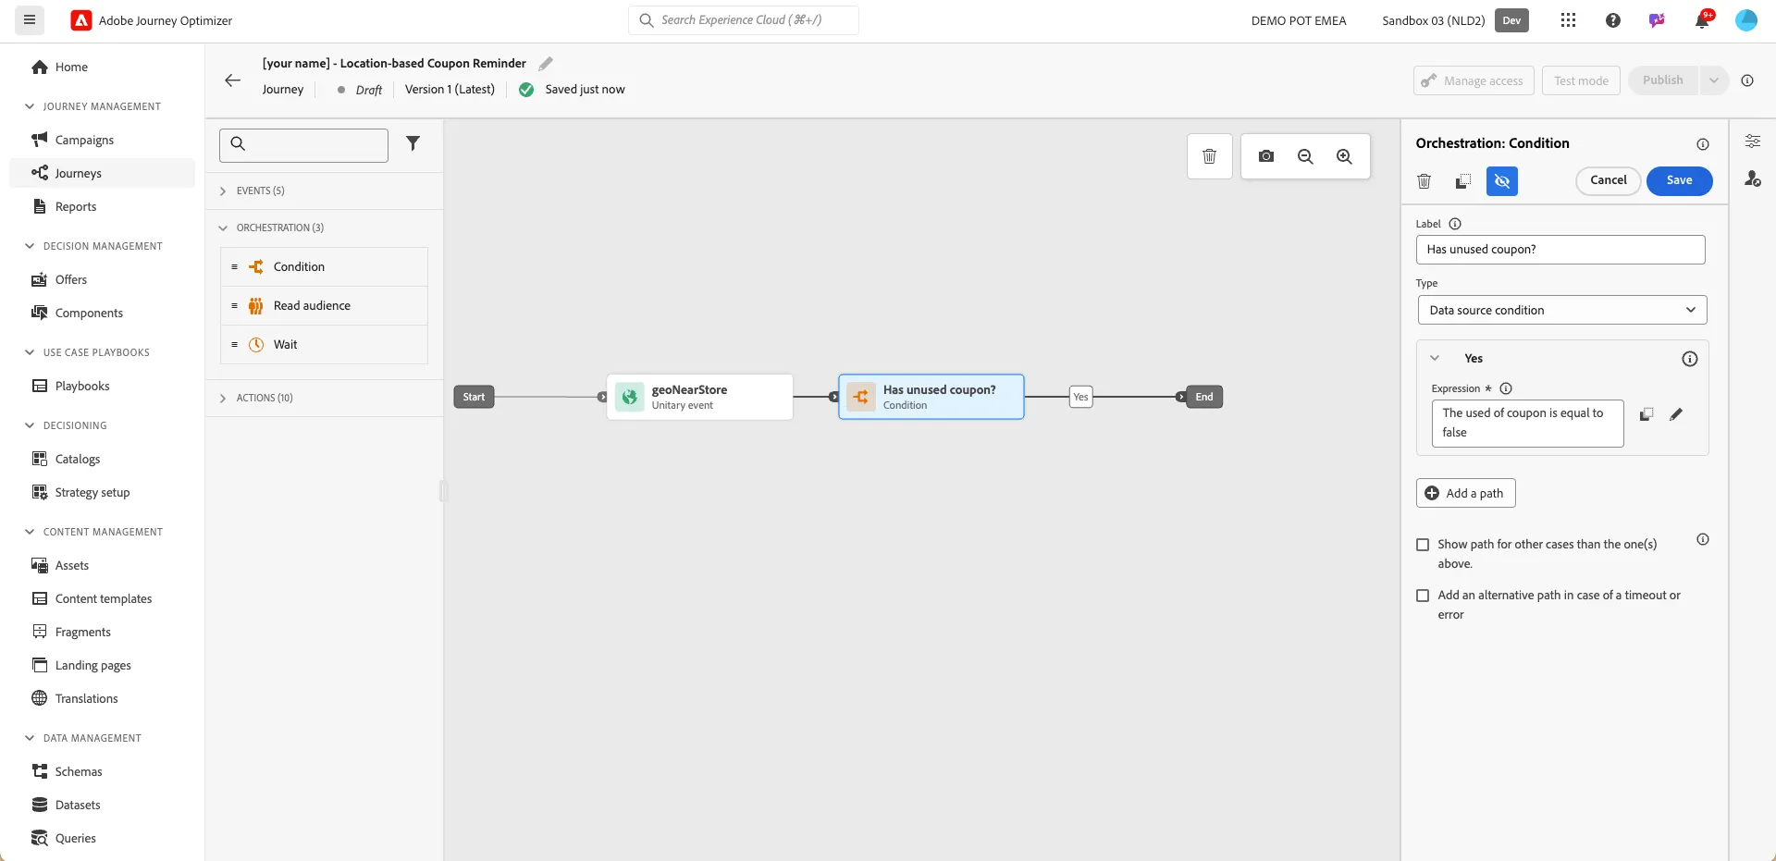Zoom in on the journey canvas
1776x861 pixels.
click(1344, 156)
